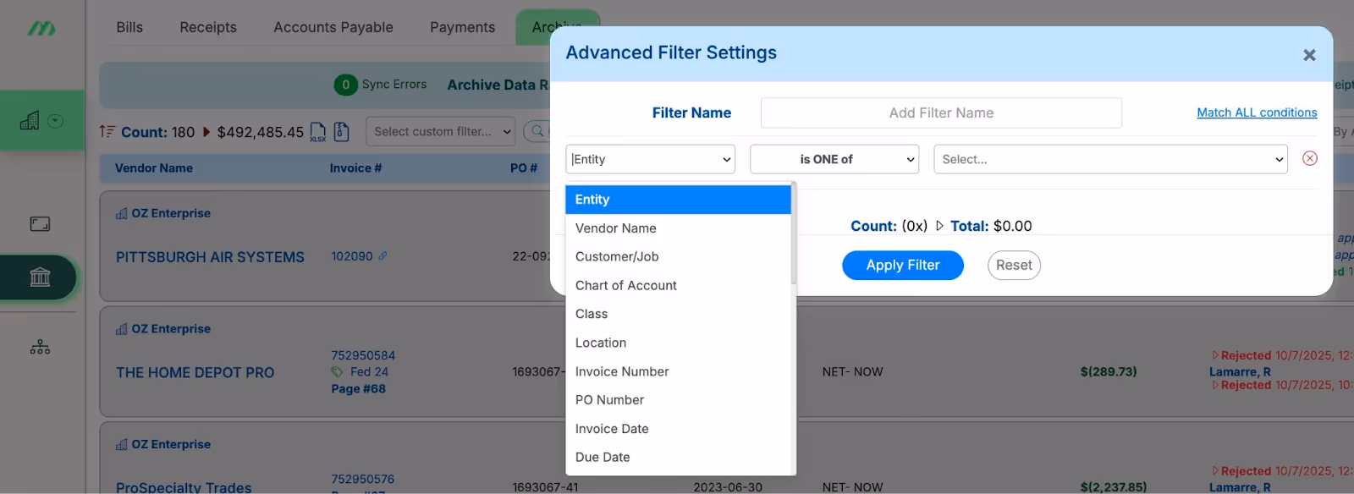Viewport: 1354px width, 494px height.
Task: Click the triangle before Total in dialog
Action: point(939,226)
